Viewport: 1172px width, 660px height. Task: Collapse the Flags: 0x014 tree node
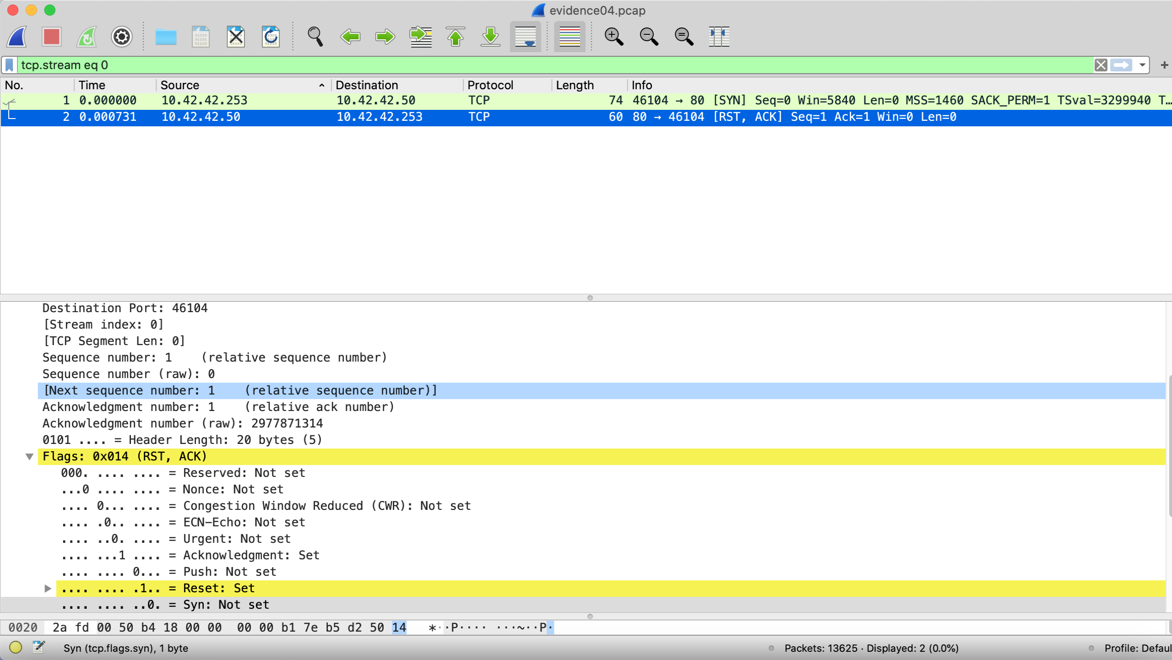(x=29, y=456)
